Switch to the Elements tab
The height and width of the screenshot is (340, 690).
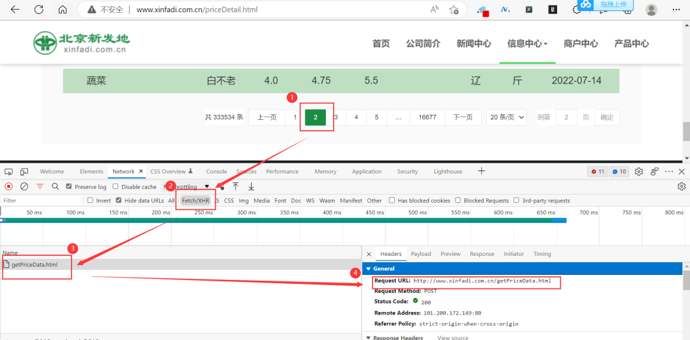91,172
